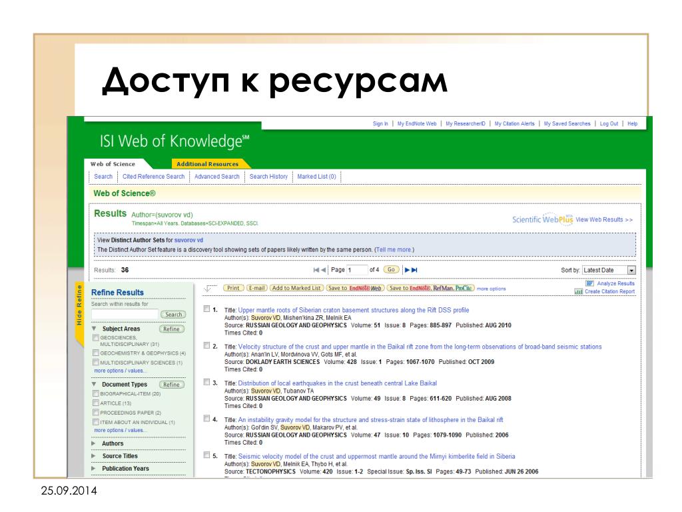Click the Print button
Viewport: 682px width, 512px height.
coord(233,288)
